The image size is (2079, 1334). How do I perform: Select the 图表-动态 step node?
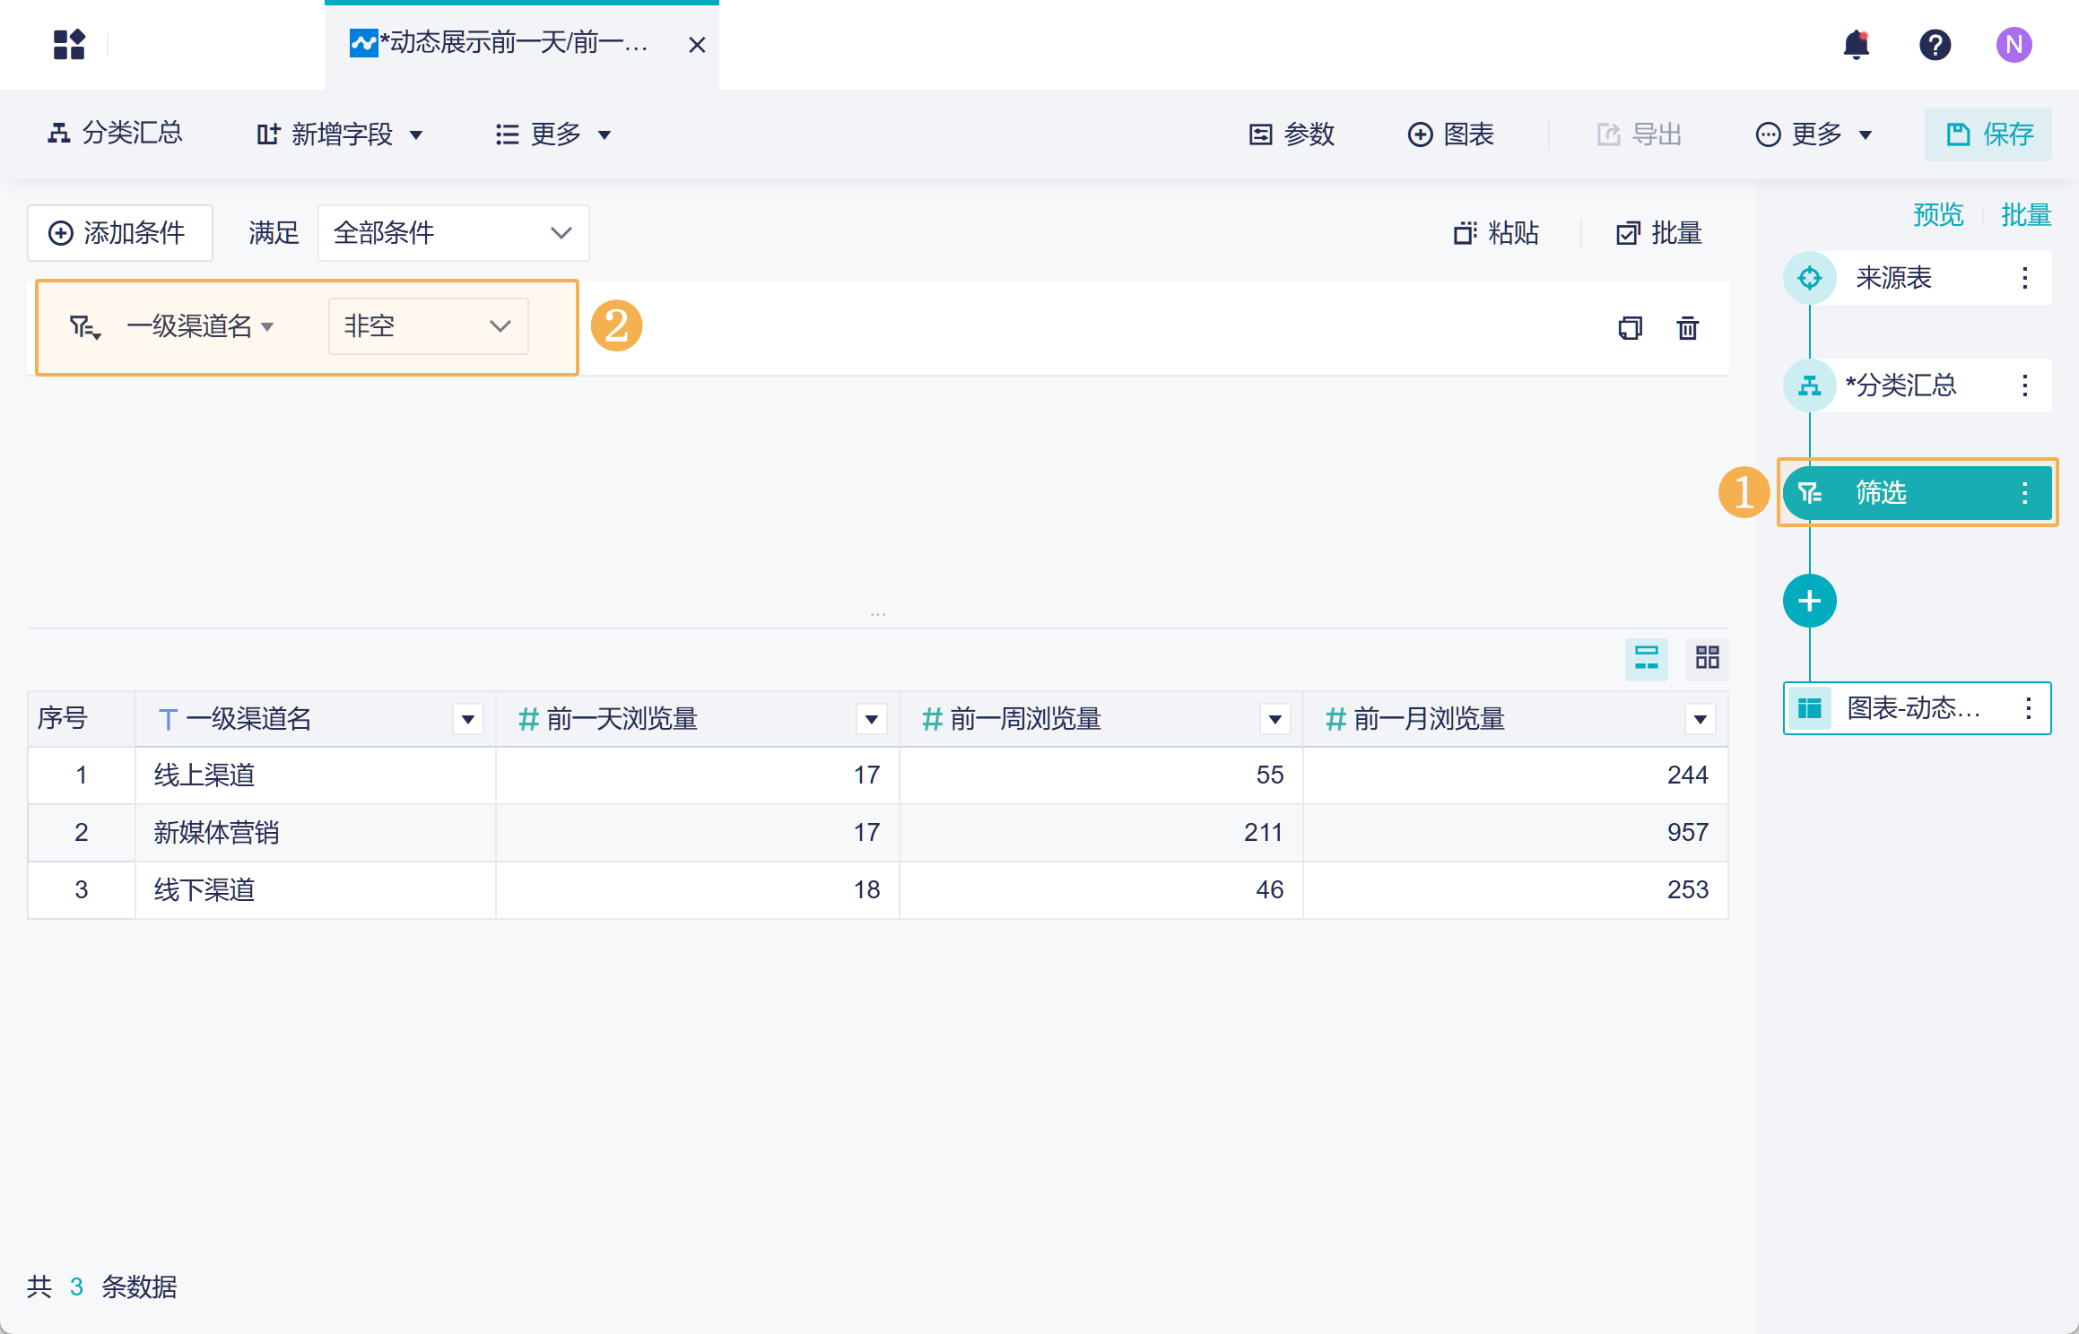(x=1914, y=708)
